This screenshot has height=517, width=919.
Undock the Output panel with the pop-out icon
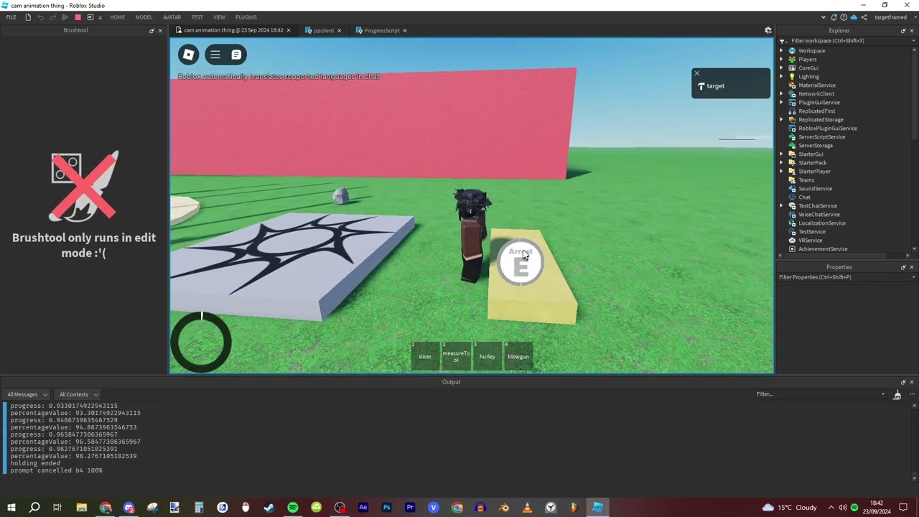coord(903,382)
